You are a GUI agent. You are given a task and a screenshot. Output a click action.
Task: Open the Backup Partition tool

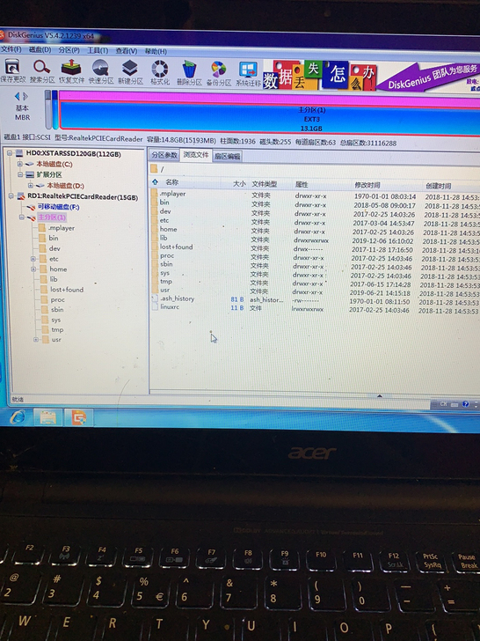(218, 74)
